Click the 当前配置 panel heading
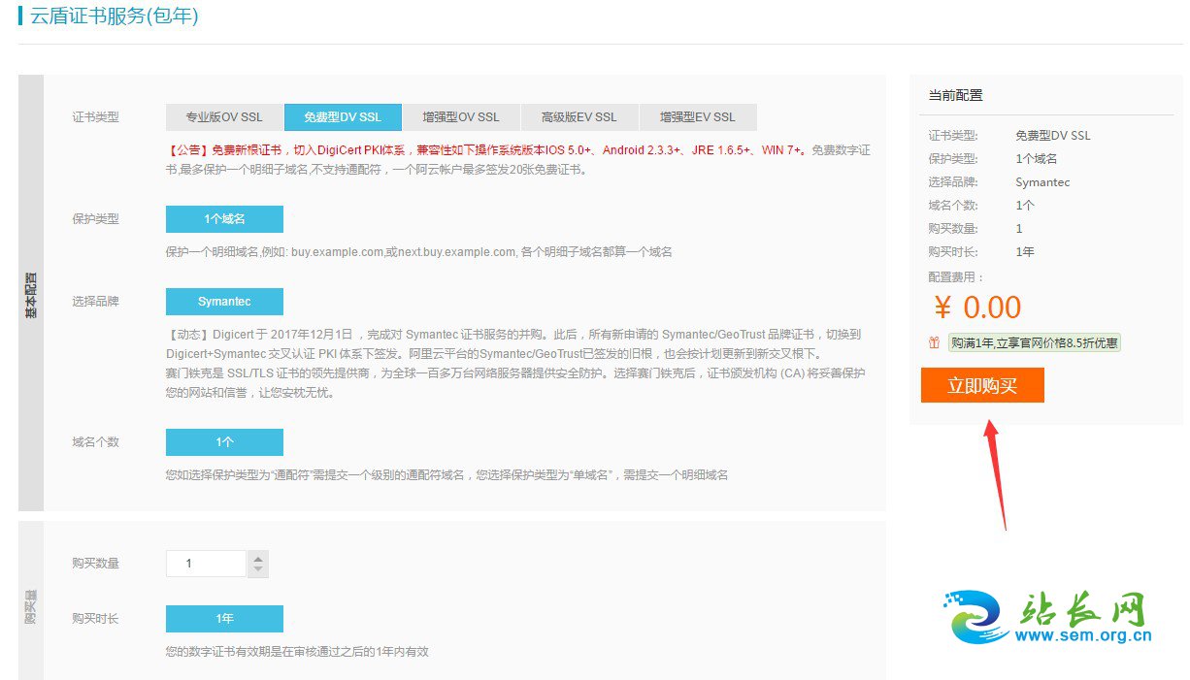This screenshot has height=680, width=1190. (x=955, y=95)
